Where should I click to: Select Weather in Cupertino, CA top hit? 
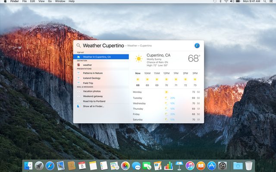point(101,57)
